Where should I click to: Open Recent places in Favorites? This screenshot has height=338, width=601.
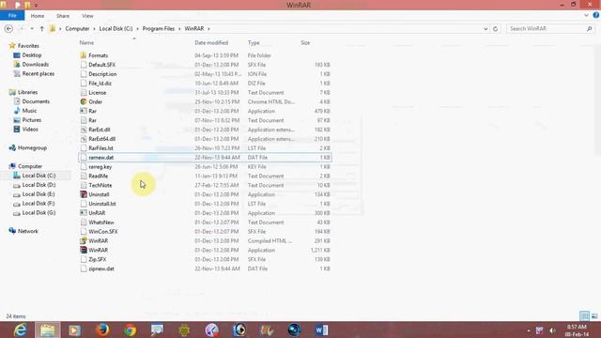(38, 73)
